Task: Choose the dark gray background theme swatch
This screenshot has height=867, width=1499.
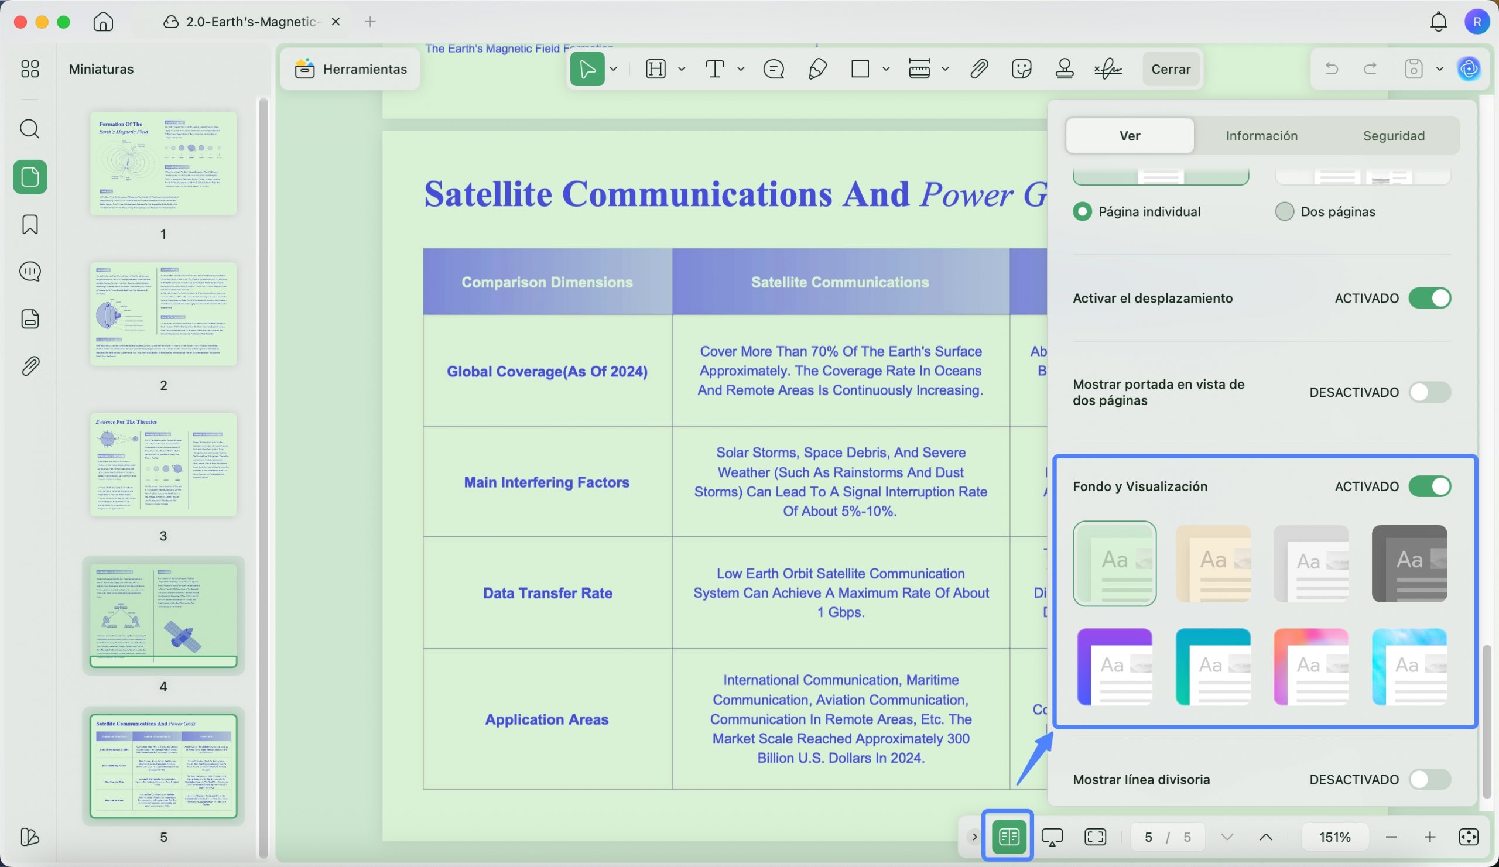Action: (x=1409, y=563)
